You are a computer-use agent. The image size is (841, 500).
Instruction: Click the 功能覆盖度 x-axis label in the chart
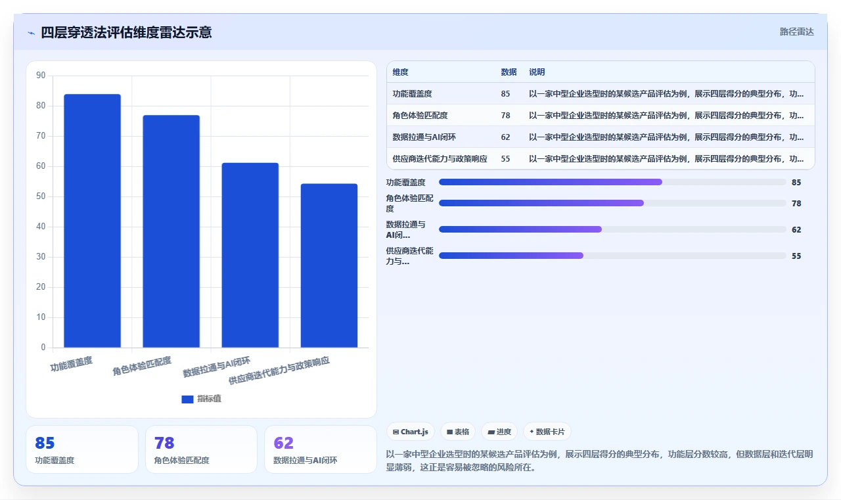(x=72, y=364)
